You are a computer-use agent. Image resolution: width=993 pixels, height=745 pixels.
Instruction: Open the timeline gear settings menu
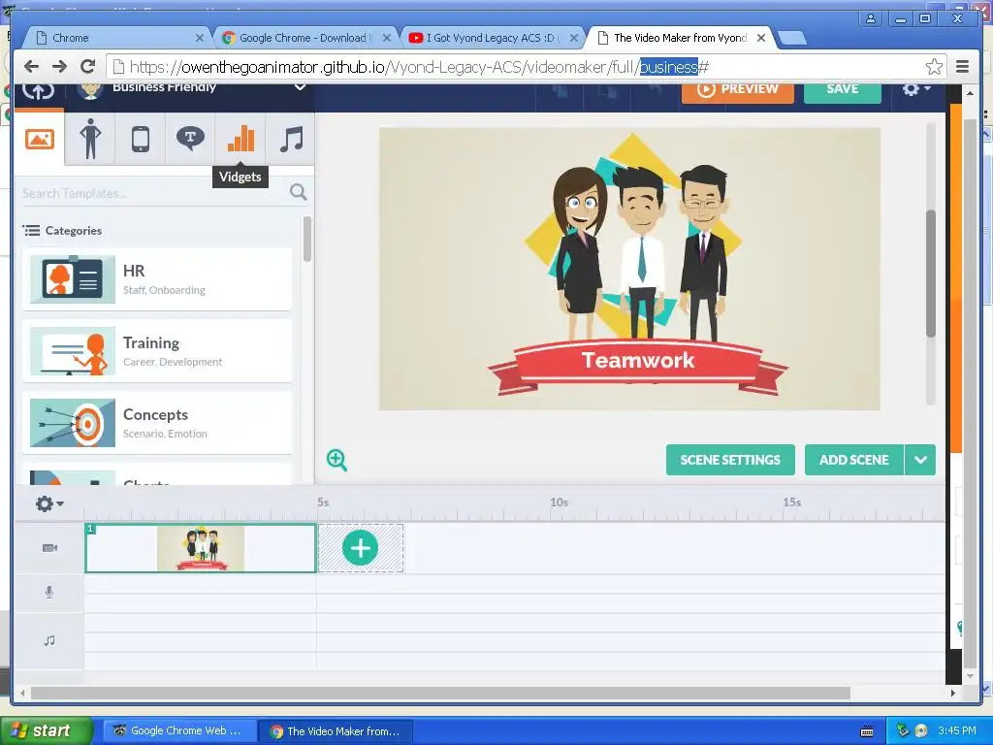pos(49,503)
